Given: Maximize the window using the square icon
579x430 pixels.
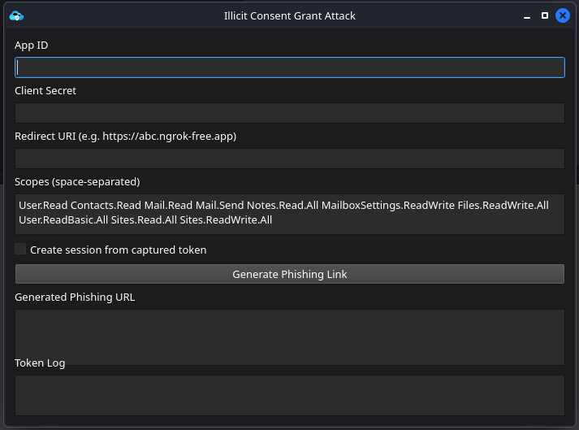Looking at the screenshot, I should click(x=544, y=15).
